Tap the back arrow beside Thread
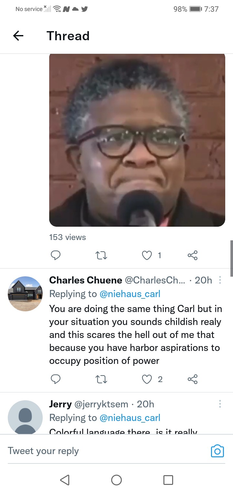The height and width of the screenshot is (493, 233). tap(18, 36)
